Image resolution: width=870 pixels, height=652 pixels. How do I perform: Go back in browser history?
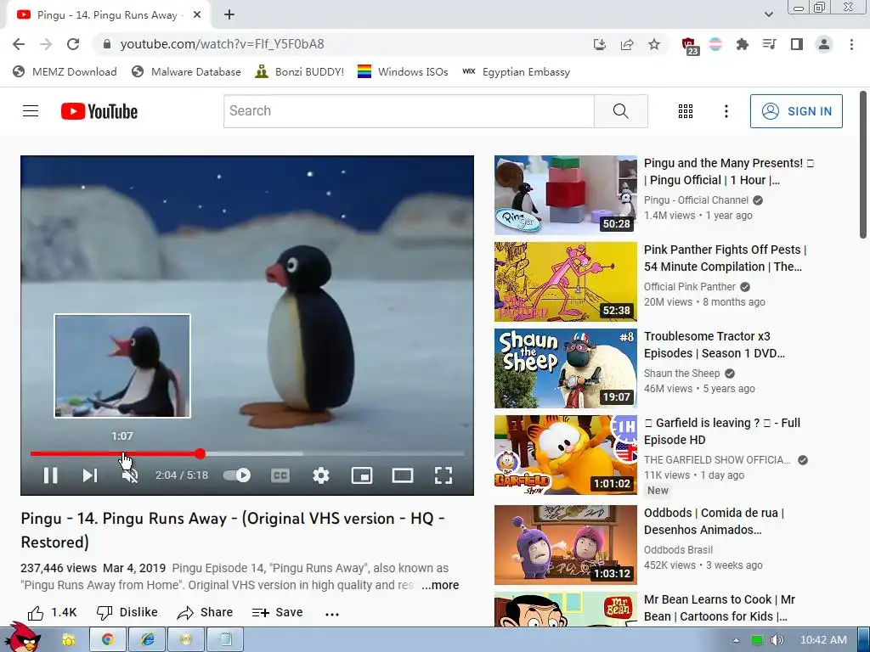pos(19,44)
